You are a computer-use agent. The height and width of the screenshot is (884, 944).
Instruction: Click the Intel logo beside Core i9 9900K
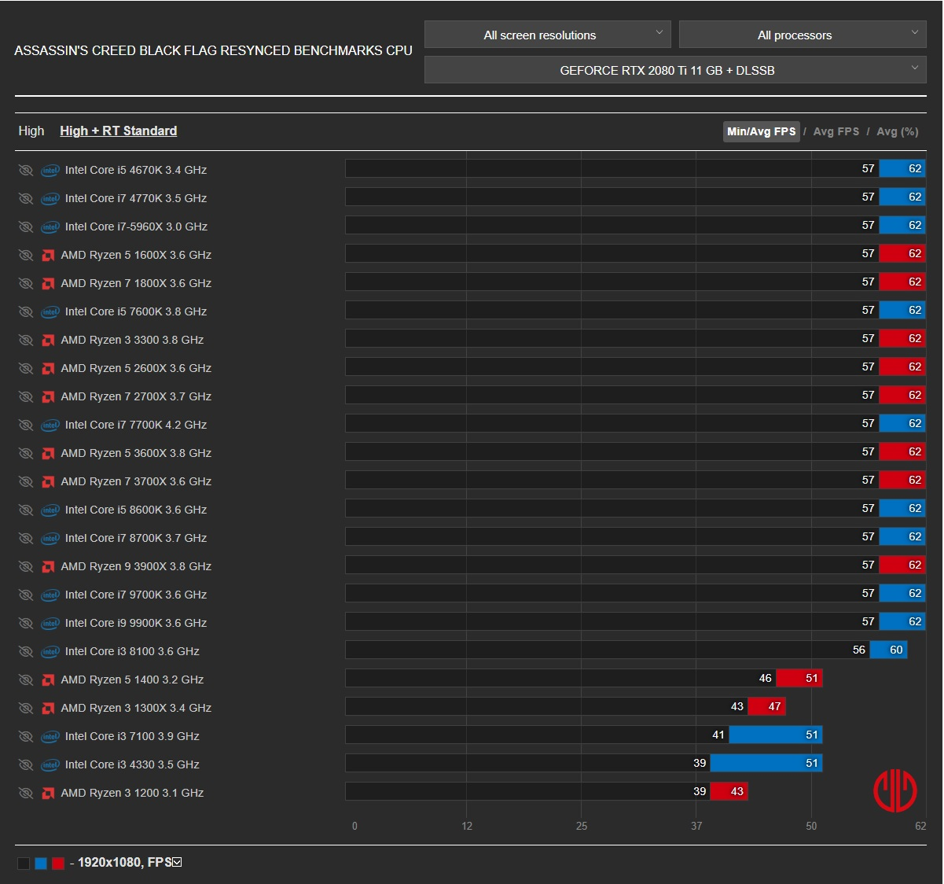click(x=50, y=624)
